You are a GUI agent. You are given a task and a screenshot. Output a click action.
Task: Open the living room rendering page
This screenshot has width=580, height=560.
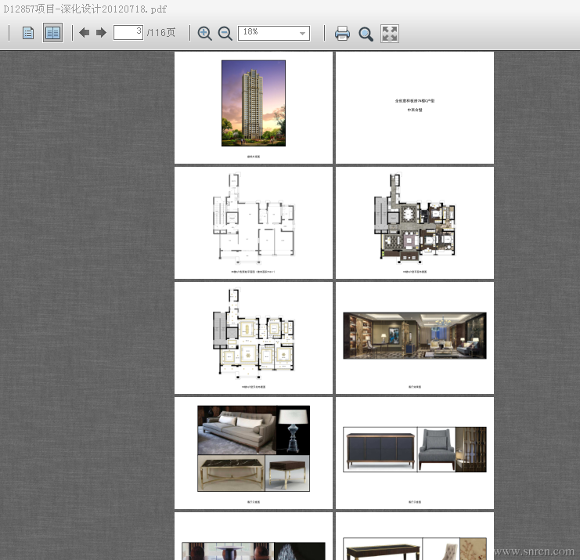pyautogui.click(x=415, y=338)
